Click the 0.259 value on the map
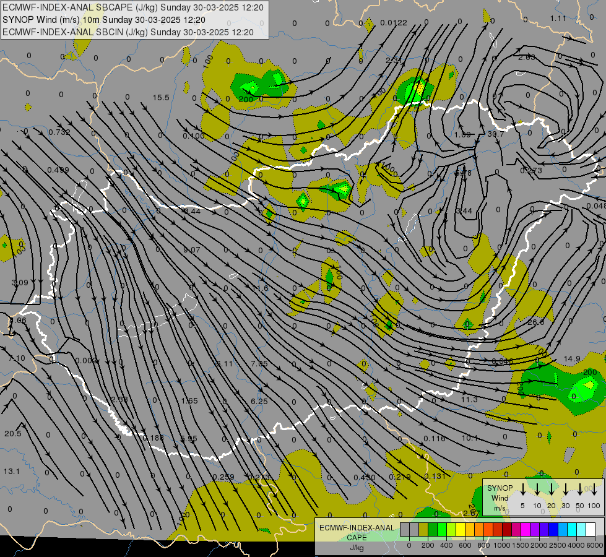The width and height of the screenshot is (606, 557). (223, 477)
